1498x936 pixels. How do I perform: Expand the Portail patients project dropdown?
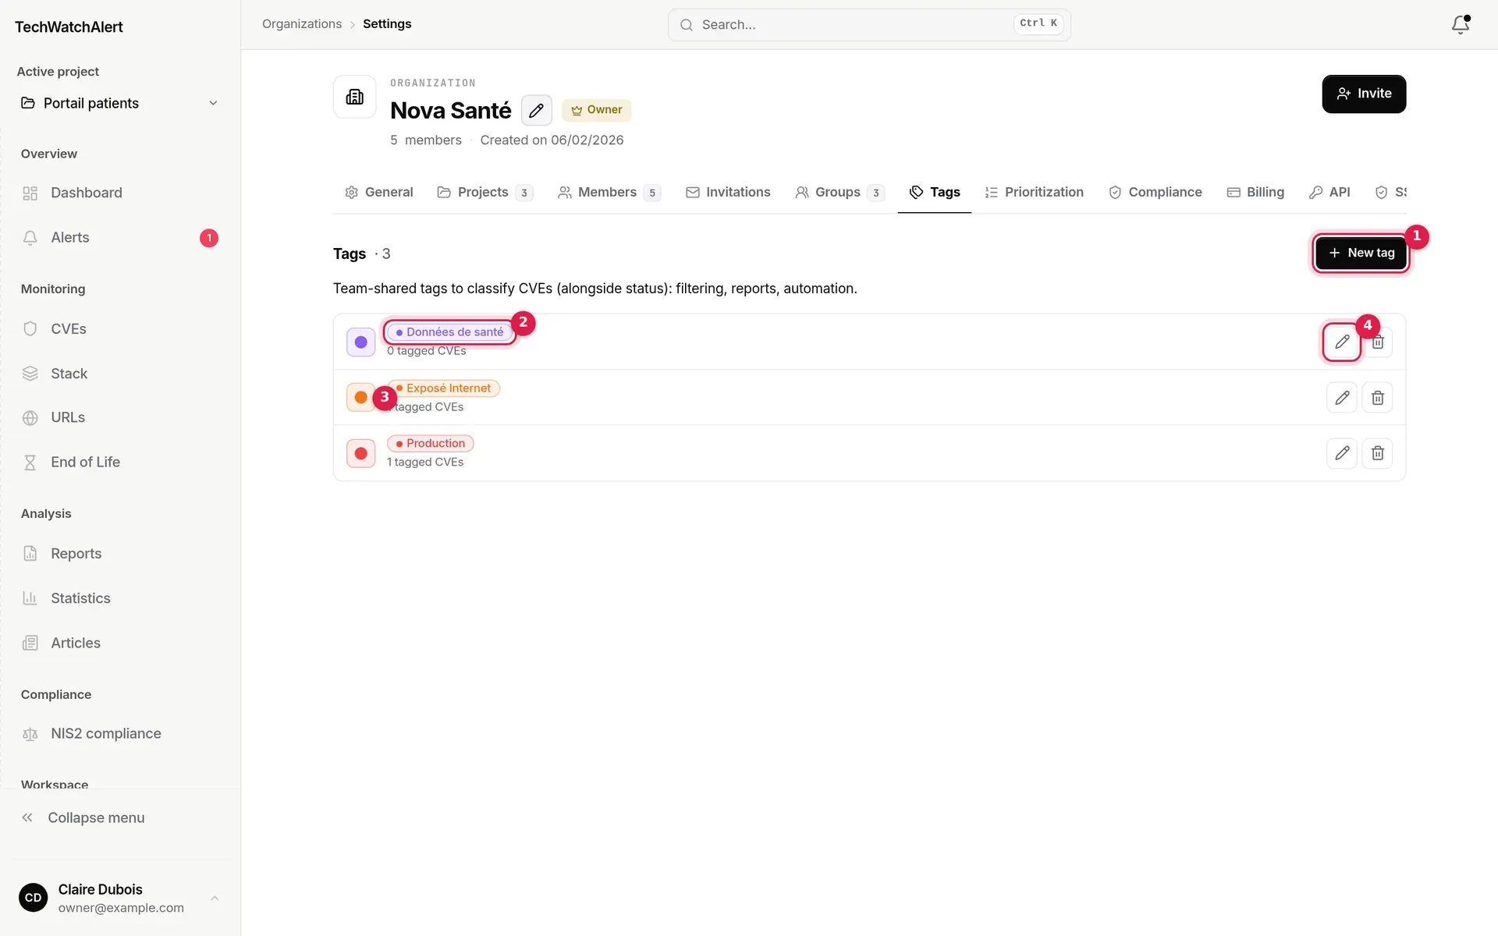[x=120, y=104]
